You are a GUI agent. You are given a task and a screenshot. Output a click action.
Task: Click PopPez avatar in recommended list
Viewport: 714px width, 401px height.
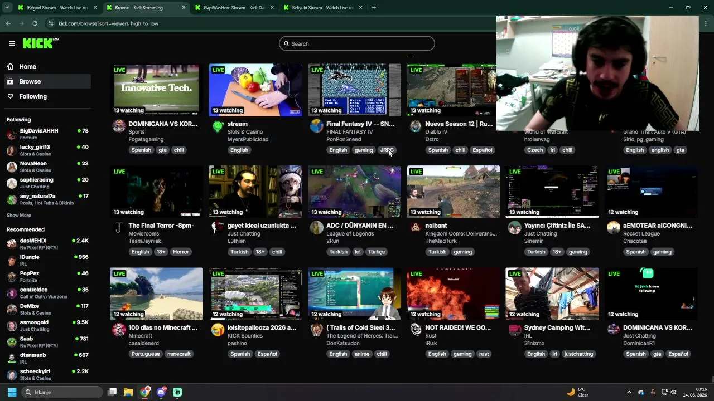pos(12,277)
